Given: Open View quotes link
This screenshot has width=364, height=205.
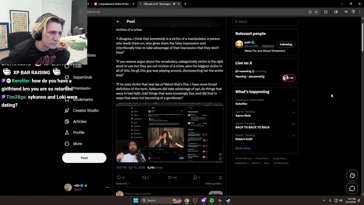Looking at the screenshot, I should coord(214,184).
